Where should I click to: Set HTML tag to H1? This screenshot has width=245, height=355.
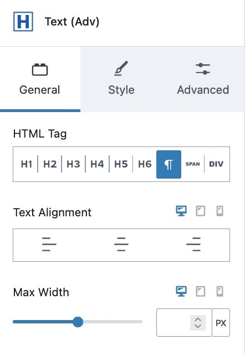click(27, 164)
